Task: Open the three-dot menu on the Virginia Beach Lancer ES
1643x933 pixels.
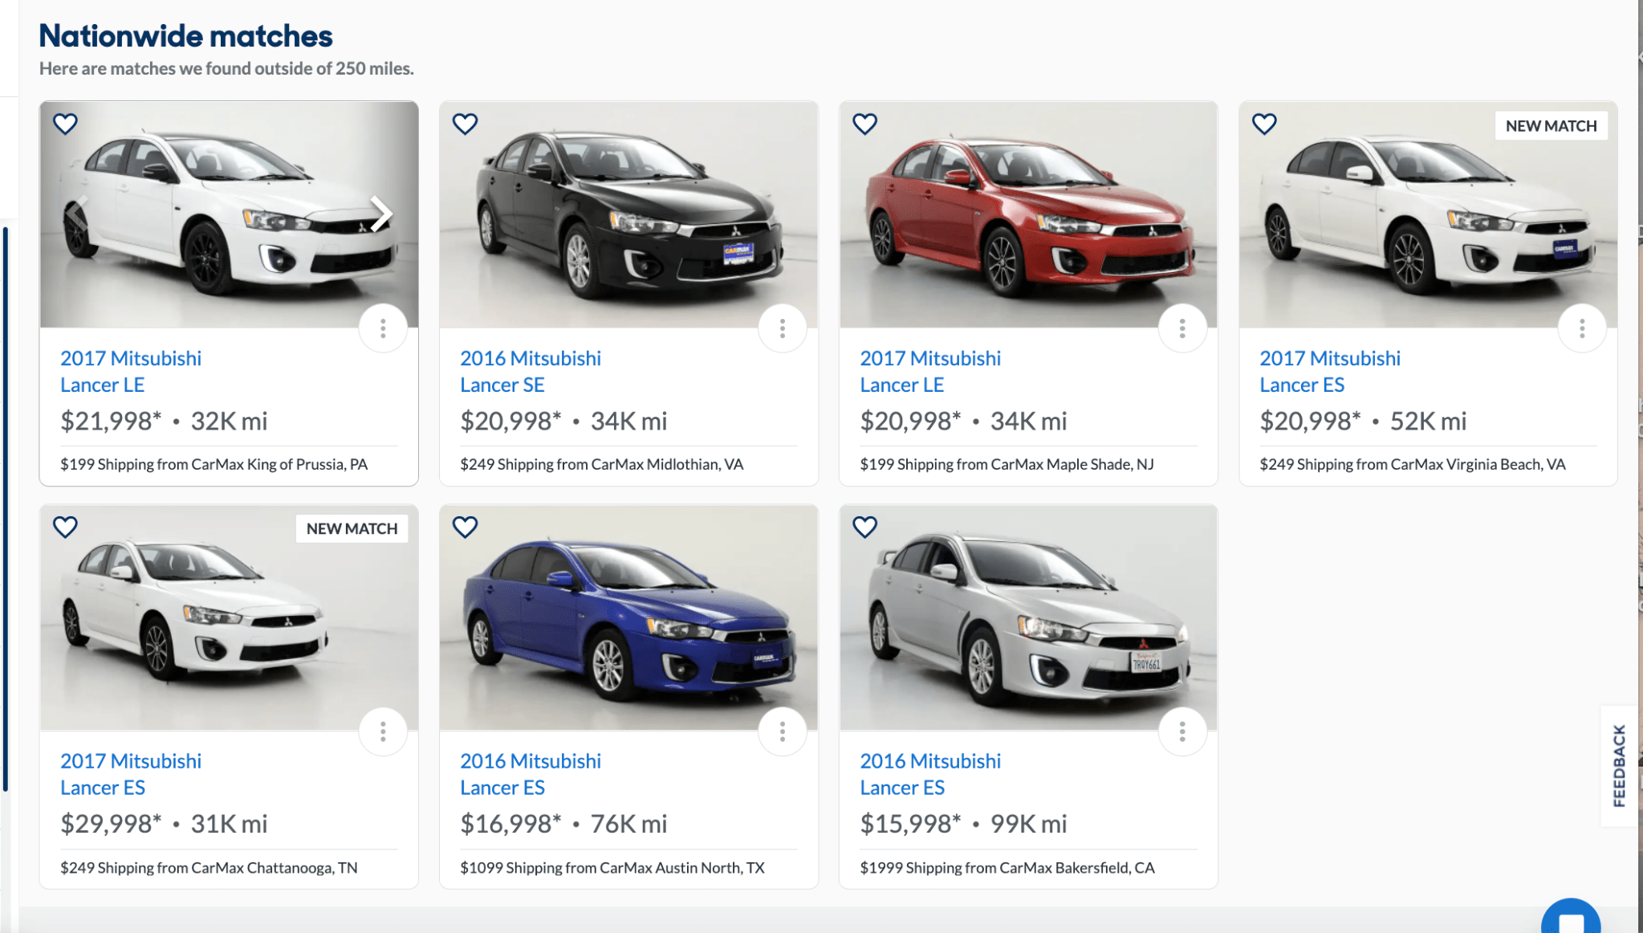Action: tap(1581, 328)
